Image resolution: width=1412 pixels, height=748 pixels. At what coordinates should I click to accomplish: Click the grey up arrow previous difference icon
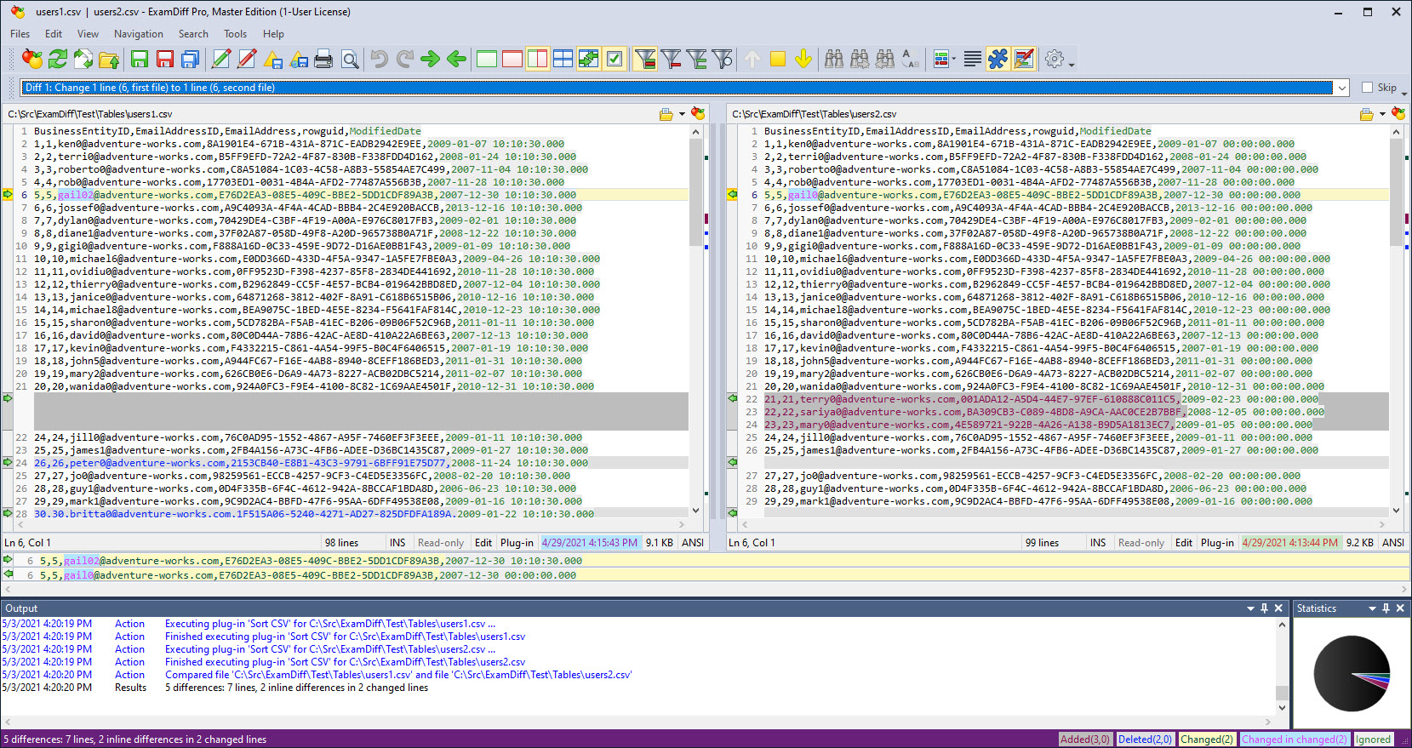pos(752,59)
